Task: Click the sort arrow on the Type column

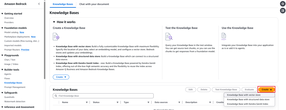Action: [148, 102]
